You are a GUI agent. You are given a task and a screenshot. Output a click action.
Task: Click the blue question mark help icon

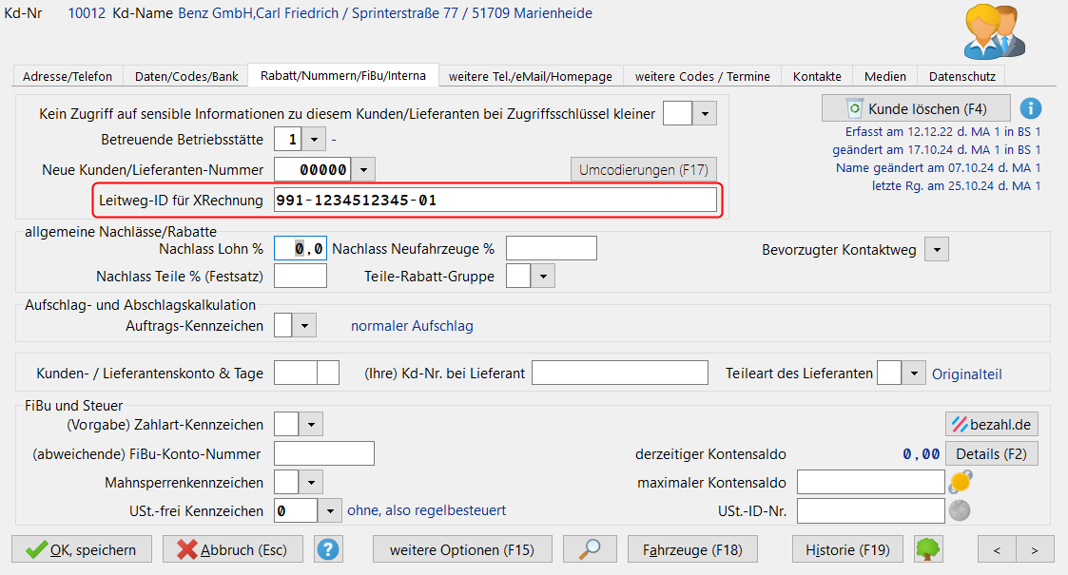click(328, 549)
